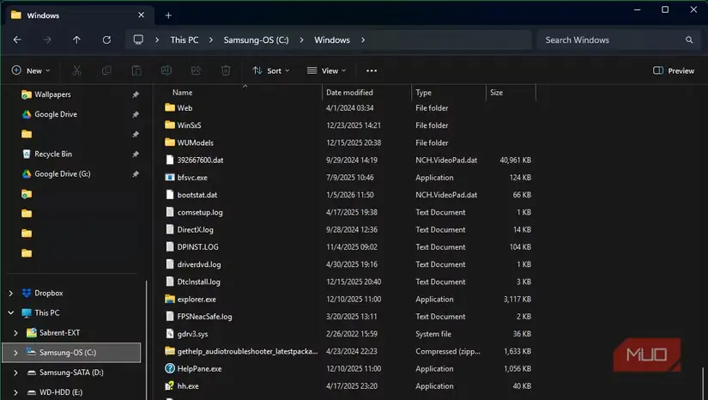Open a new File Explorer tab

[x=168, y=15]
